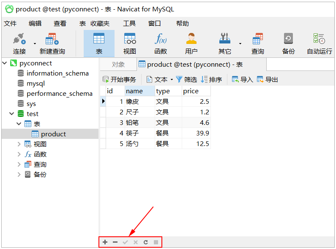
Task: Click the type column header
Action: (169, 91)
